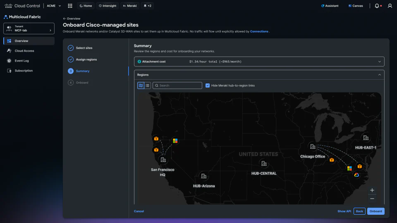Select the HUB-CENTRAL site marker
397x223 pixels.
pyautogui.click(x=264, y=164)
